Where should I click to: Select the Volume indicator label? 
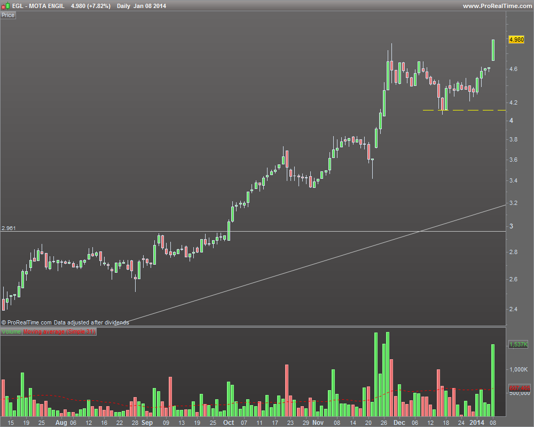[11, 331]
